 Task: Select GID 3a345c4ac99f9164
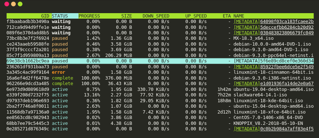(27, 72)
